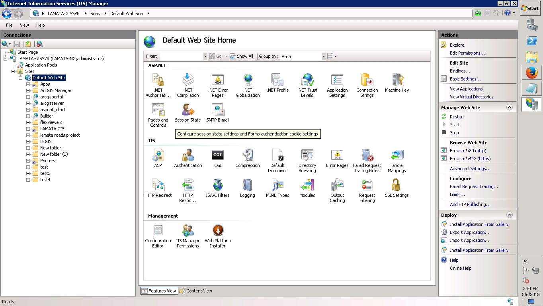The height and width of the screenshot is (306, 543).
Task: Open the .NET Authorization feature icon
Action: click(158, 85)
